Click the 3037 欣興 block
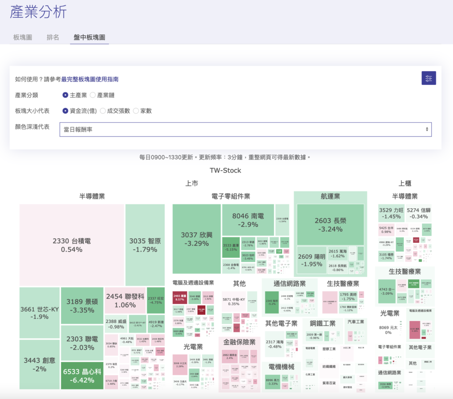The width and height of the screenshot is (453, 399). (x=196, y=239)
